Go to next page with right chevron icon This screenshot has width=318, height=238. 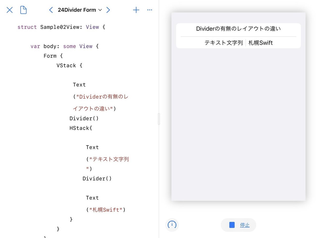[x=108, y=10]
